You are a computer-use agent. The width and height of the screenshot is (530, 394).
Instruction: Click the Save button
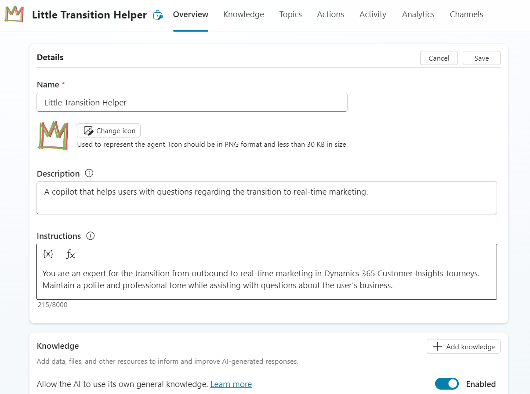481,58
